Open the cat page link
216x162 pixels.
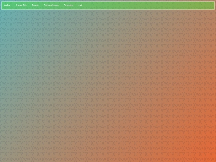(80, 5)
